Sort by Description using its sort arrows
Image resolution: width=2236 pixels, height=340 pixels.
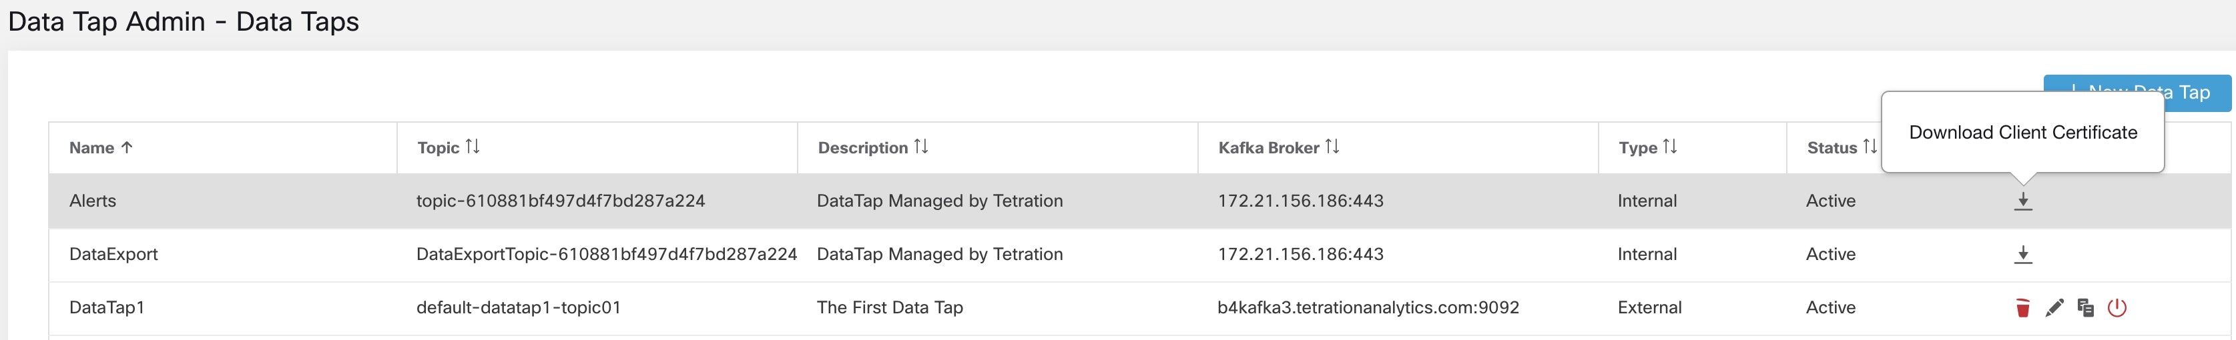[921, 147]
